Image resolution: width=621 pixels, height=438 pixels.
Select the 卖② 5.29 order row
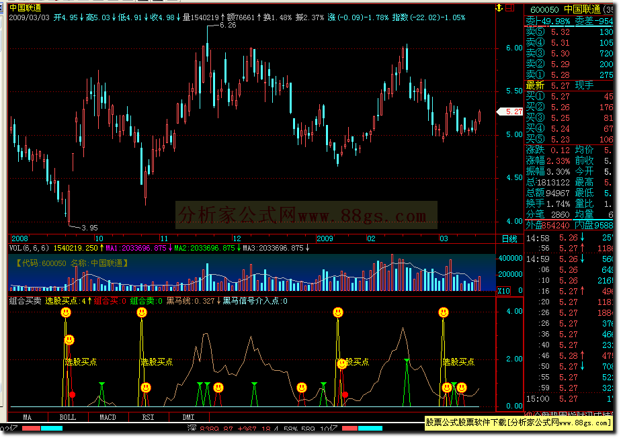coord(569,64)
